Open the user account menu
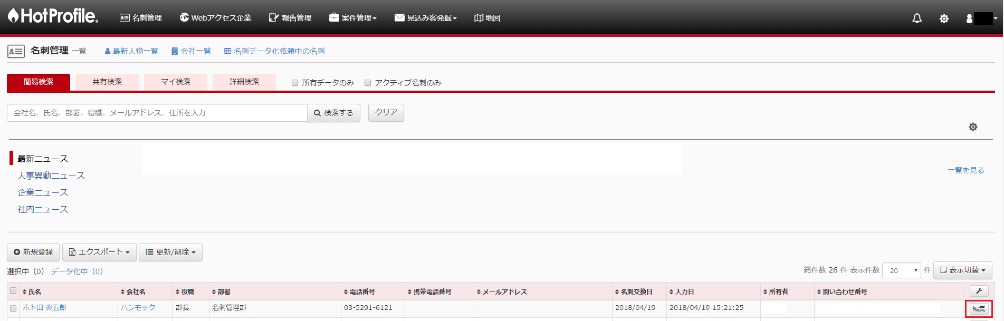Screen dimensions: 1004x321 [981, 18]
